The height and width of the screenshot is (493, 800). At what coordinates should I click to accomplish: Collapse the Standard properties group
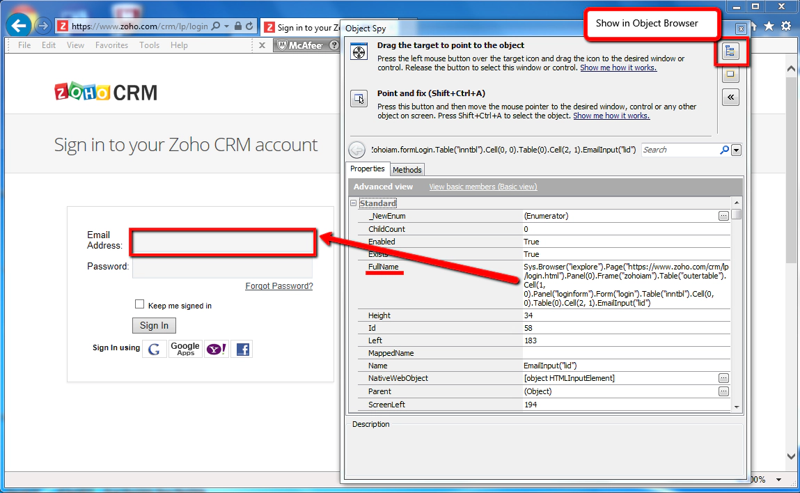pos(354,203)
